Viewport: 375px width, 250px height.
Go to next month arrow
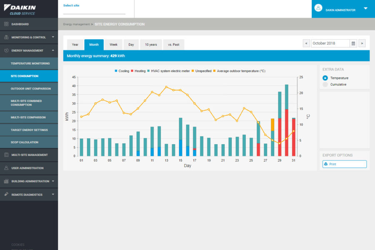pos(362,43)
